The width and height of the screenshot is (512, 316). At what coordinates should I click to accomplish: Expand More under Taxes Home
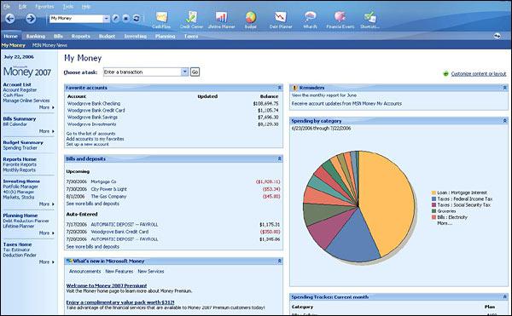coord(47,262)
